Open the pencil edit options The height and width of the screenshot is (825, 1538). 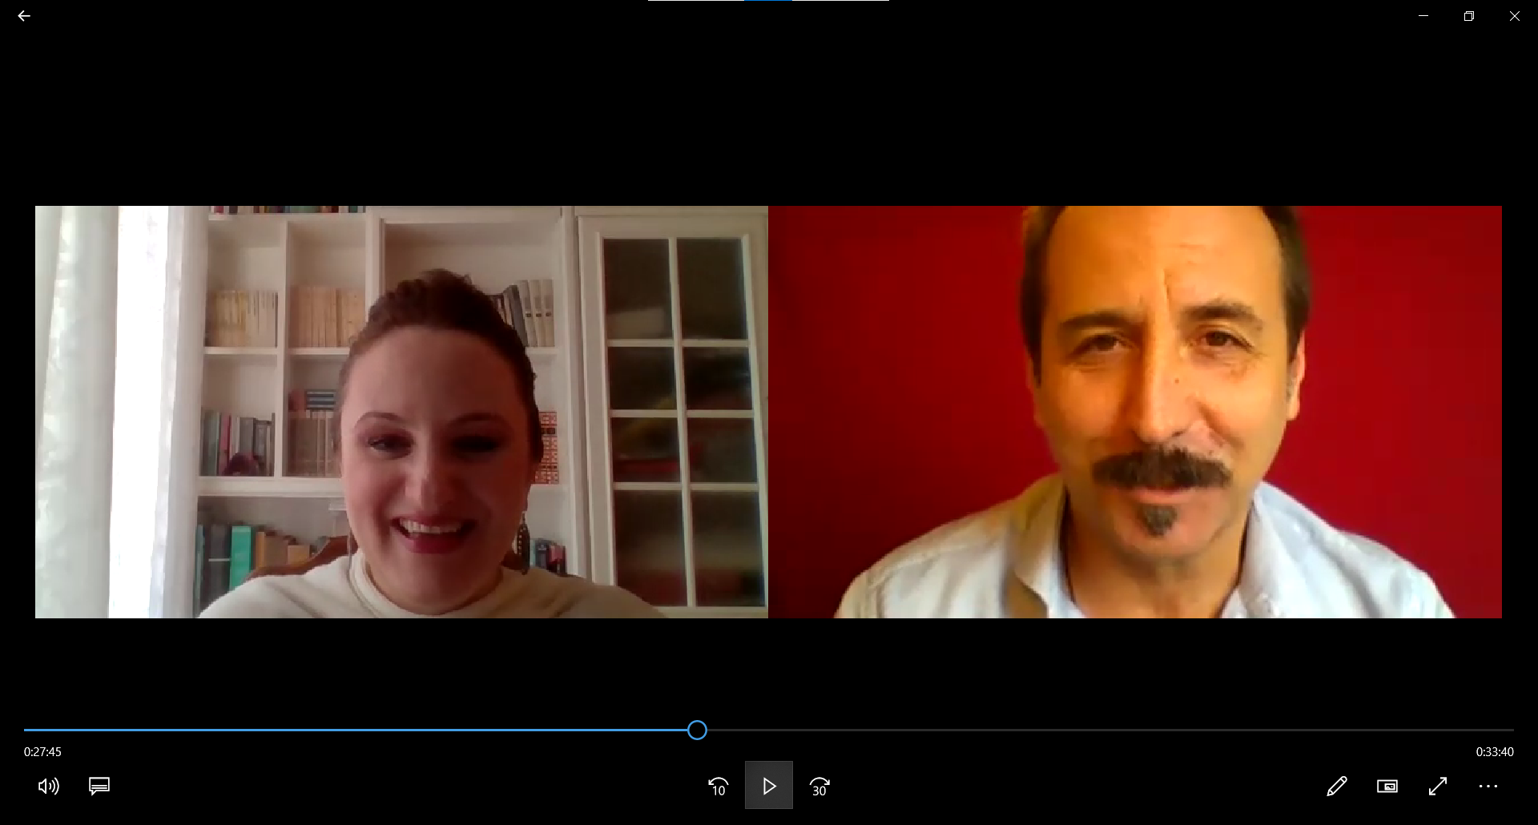click(1337, 787)
